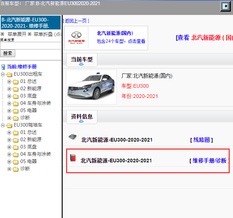The height and width of the screenshot is (218, 233).
Task: Open the 维修手册/诊断 link
Action: point(209,160)
